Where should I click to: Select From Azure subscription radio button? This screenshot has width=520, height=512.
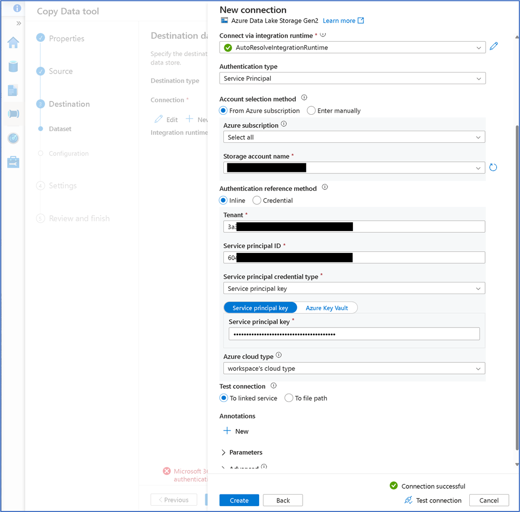[223, 111]
